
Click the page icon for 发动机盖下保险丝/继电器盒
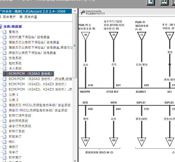pos(5,37)
